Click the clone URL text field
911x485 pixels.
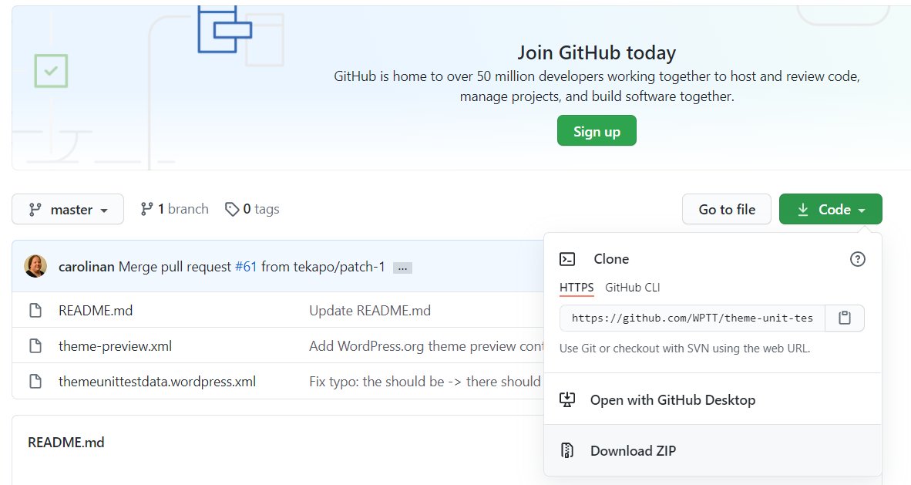(x=691, y=318)
